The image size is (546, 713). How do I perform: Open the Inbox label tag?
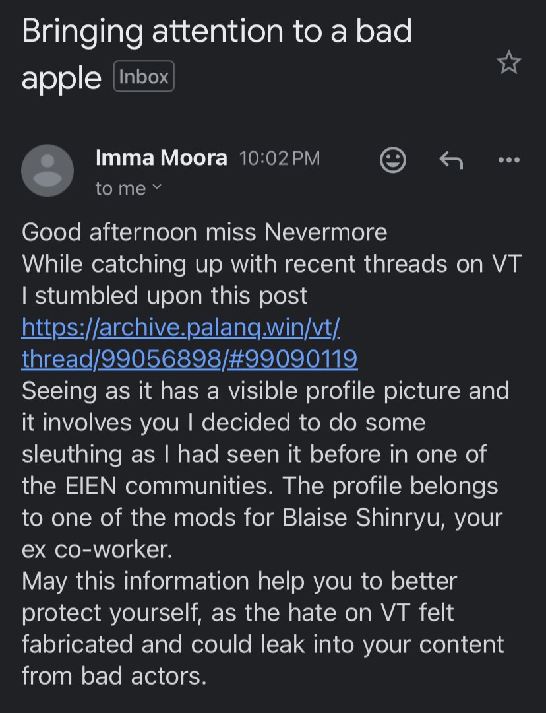pos(144,76)
